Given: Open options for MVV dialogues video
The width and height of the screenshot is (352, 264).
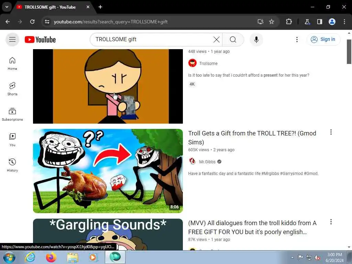Looking at the screenshot, I should [331, 222].
